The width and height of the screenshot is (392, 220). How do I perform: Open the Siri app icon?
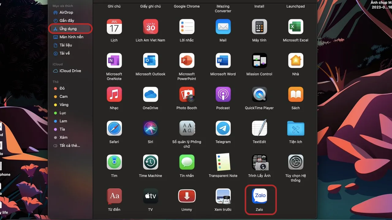pos(150,128)
